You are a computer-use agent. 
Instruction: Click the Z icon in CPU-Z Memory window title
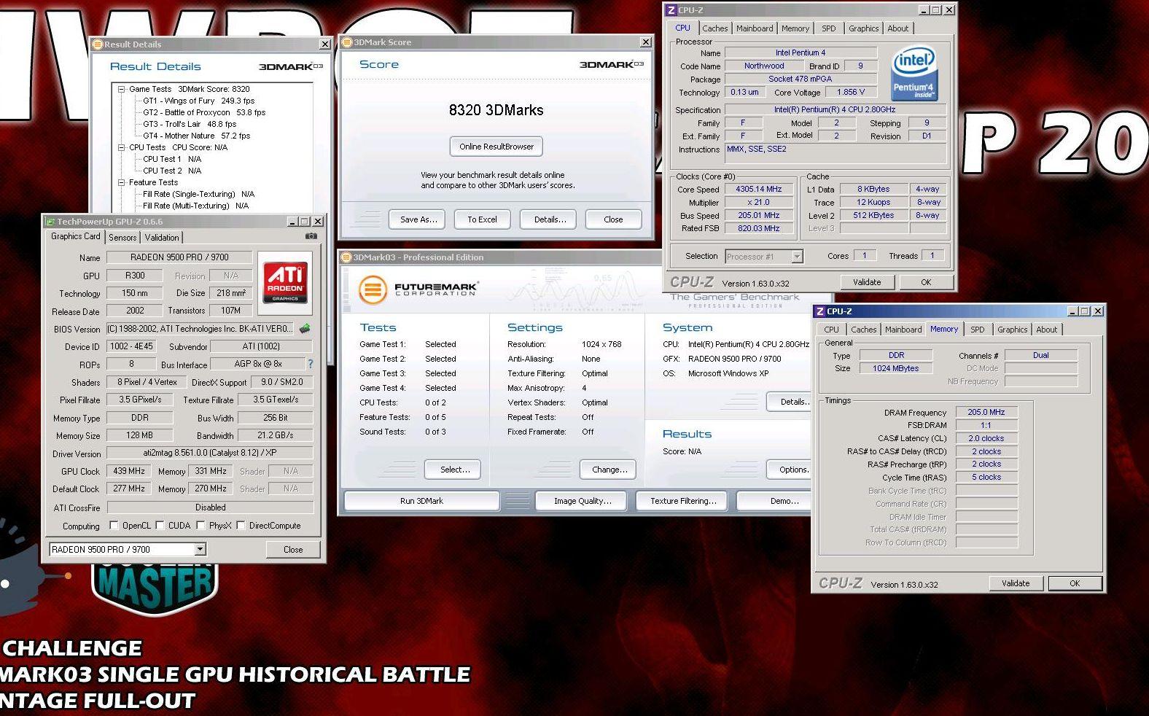tap(820, 311)
